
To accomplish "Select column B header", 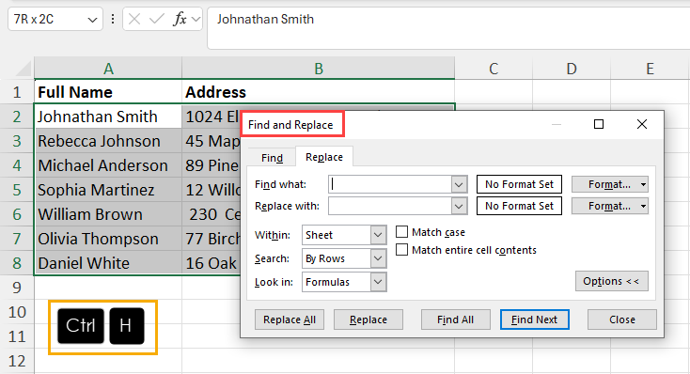I will (x=318, y=69).
